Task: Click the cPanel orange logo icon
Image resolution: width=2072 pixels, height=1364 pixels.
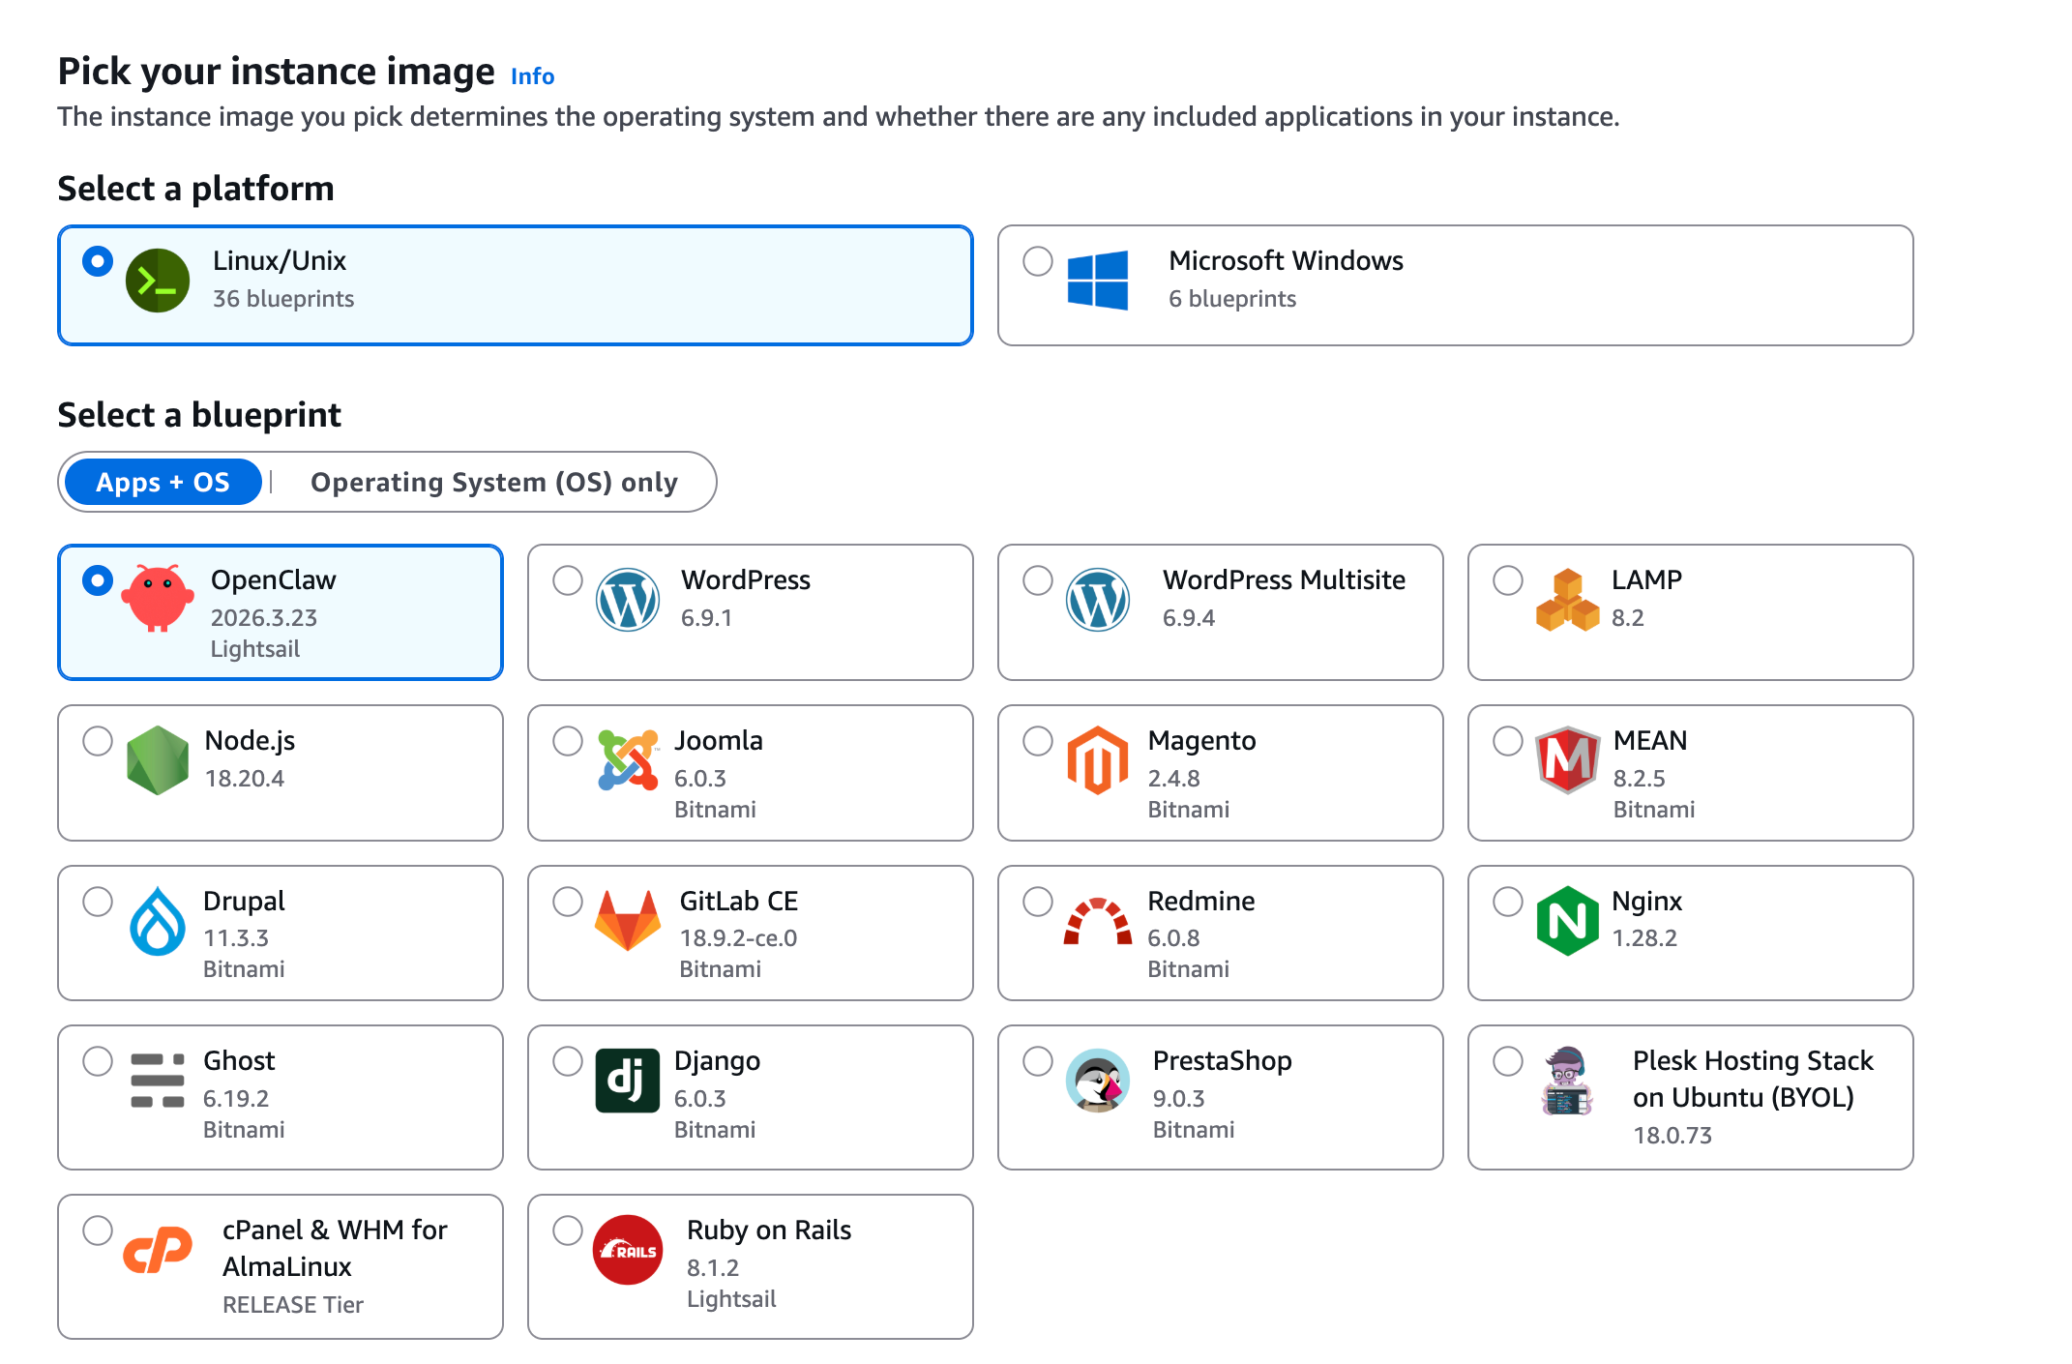Action: (x=158, y=1250)
